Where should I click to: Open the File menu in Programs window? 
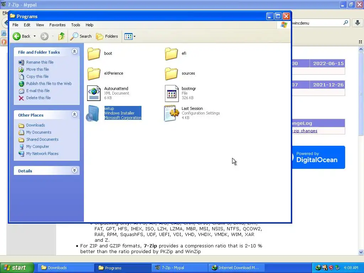click(x=15, y=25)
